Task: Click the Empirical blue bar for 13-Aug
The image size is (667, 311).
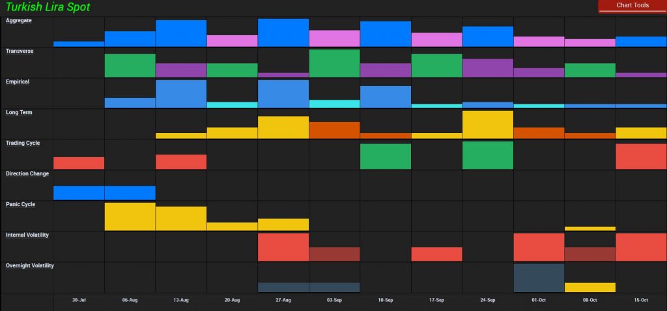Action: pos(181,94)
